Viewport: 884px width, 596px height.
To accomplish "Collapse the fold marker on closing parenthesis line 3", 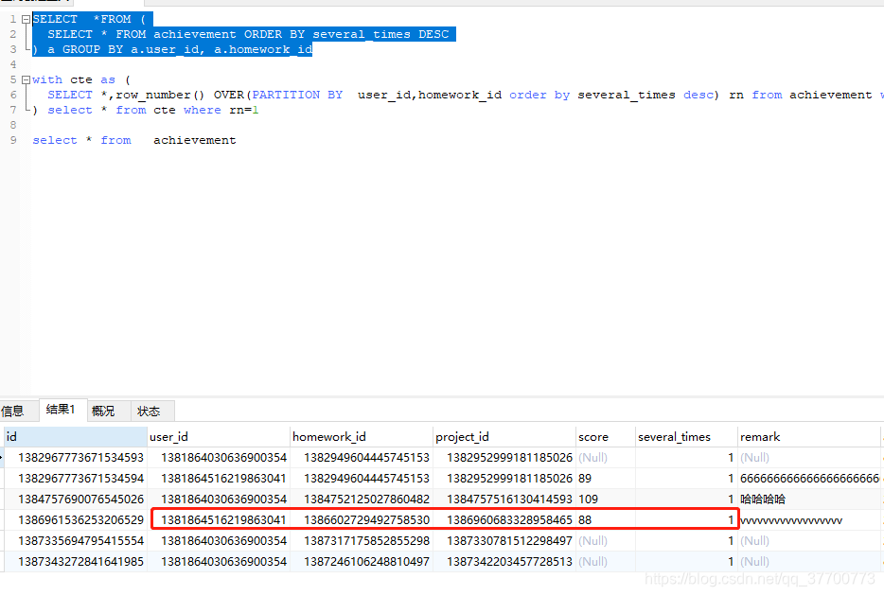I will (x=25, y=48).
